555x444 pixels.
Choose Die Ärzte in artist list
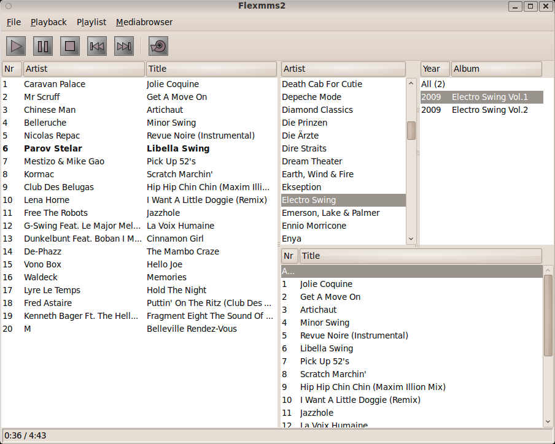click(343, 136)
